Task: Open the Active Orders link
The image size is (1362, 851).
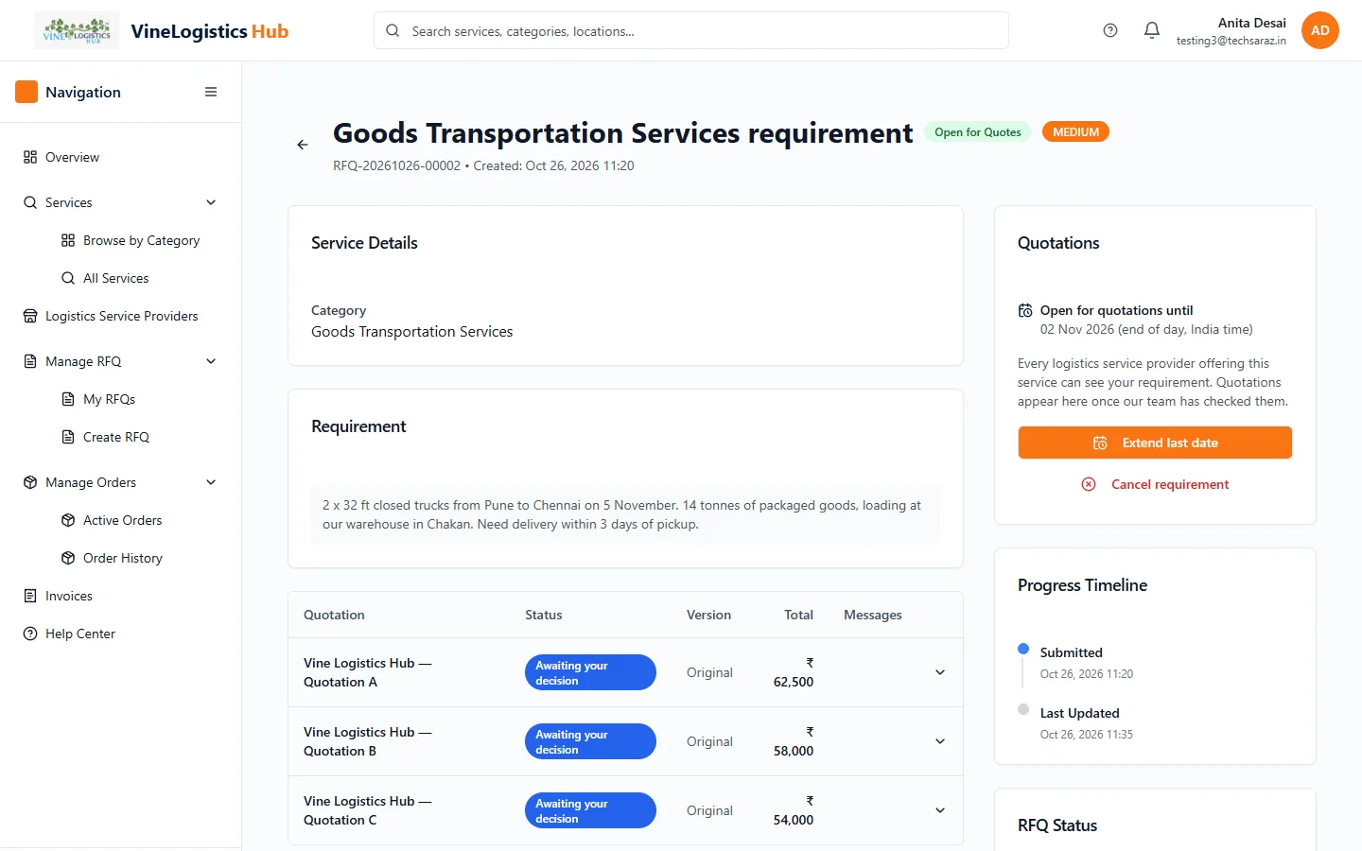Action: click(x=139, y=520)
